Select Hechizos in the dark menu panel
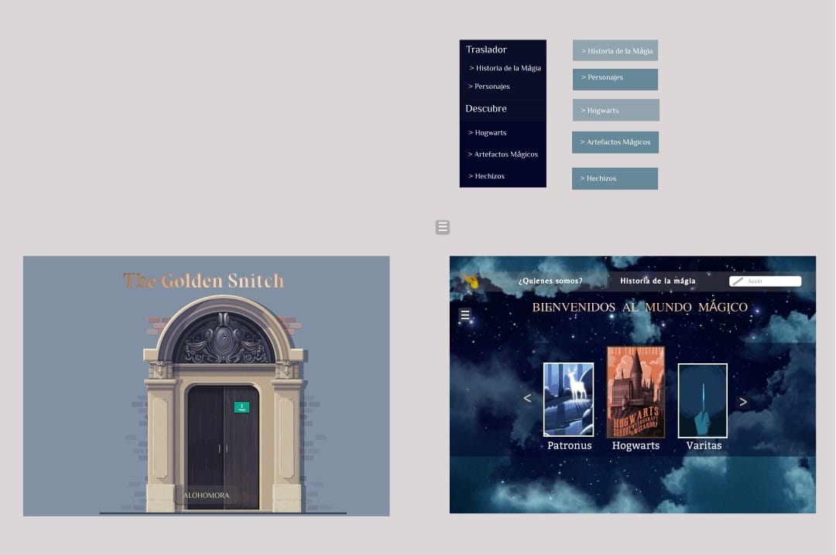836x555 pixels. 486,176
